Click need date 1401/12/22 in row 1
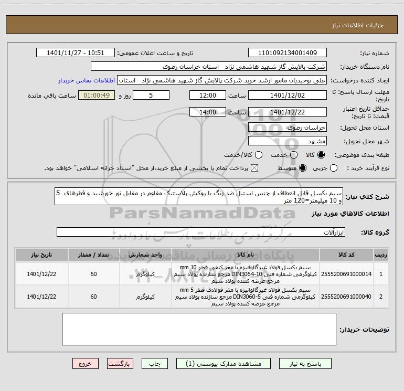 click(x=41, y=274)
